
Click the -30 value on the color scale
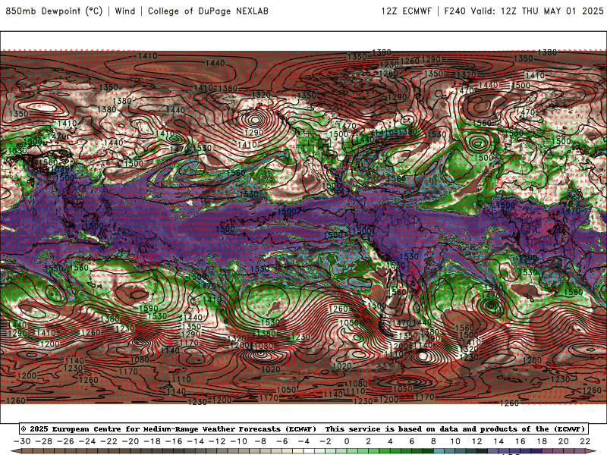tap(22, 441)
